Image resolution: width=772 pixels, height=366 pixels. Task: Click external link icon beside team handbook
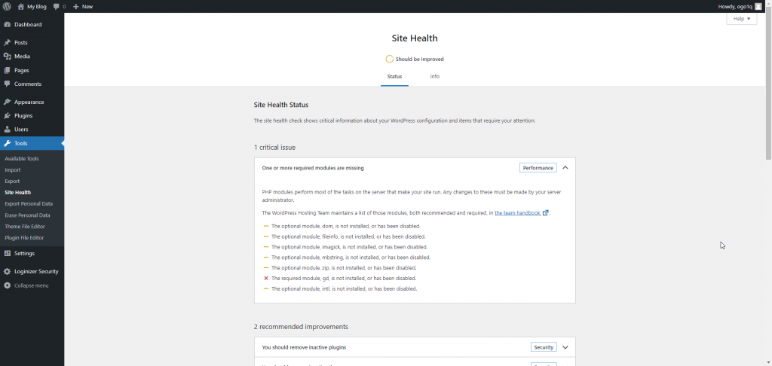point(545,213)
